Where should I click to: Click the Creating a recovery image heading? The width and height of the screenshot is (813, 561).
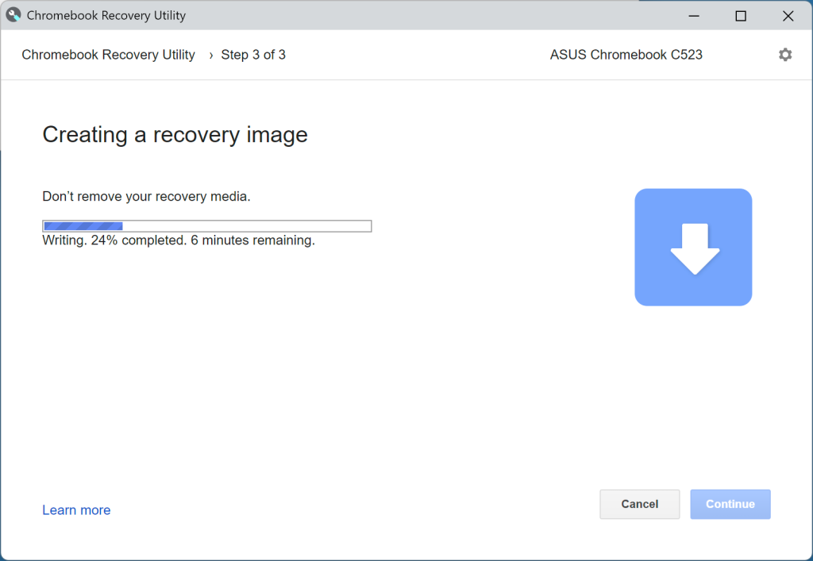coord(175,135)
